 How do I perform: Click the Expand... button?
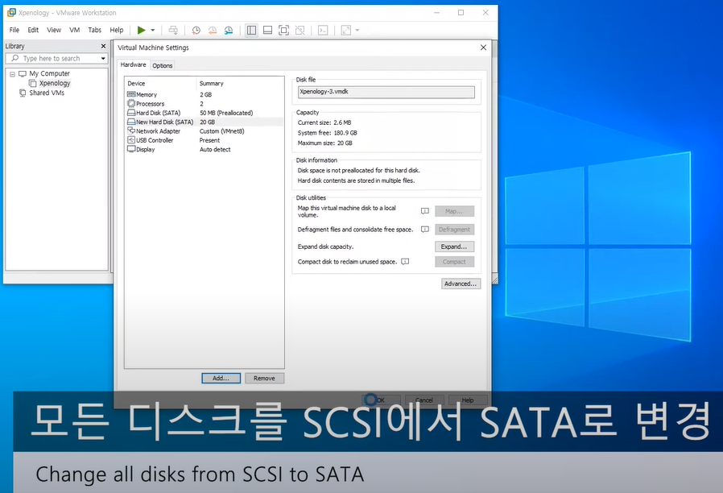coord(454,246)
